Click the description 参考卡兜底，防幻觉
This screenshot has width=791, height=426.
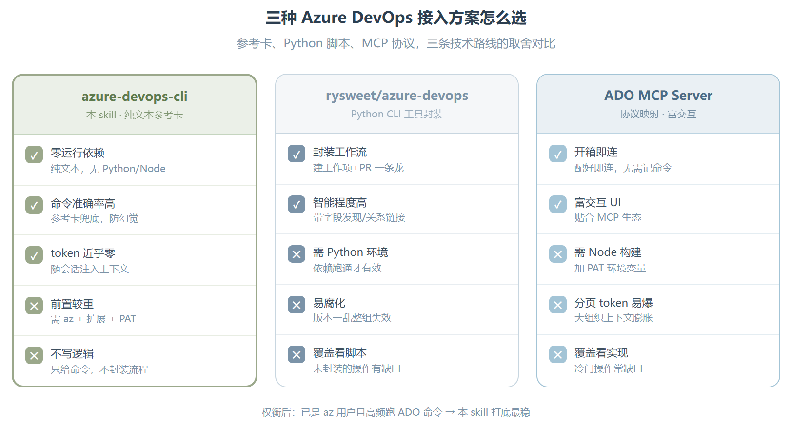click(x=95, y=218)
